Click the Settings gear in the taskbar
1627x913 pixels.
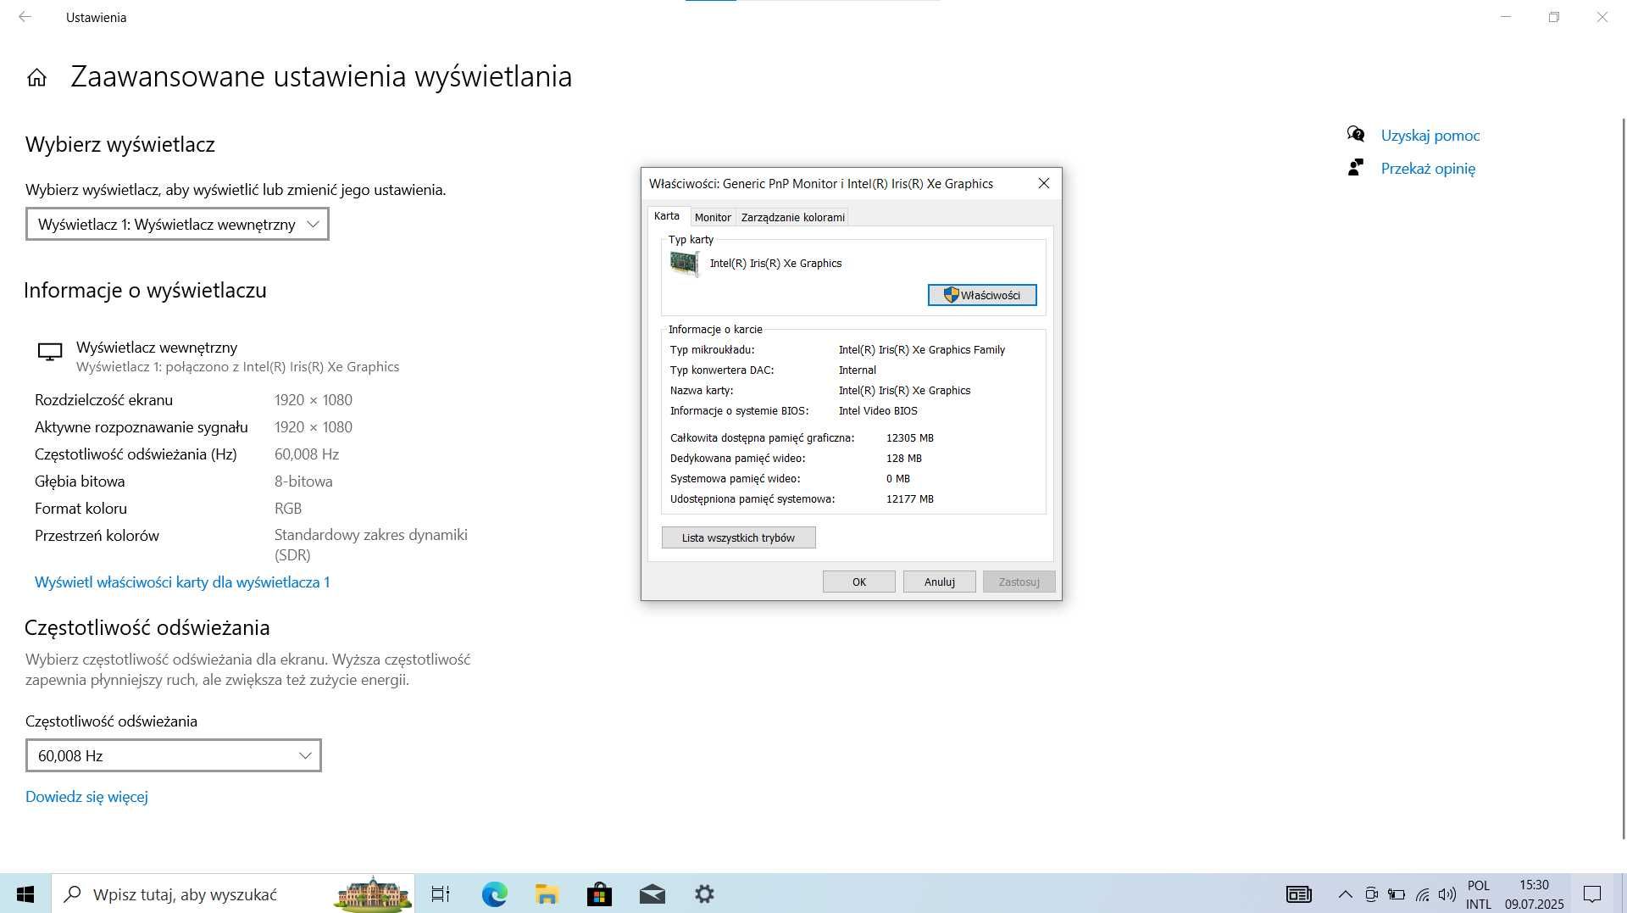[704, 894]
